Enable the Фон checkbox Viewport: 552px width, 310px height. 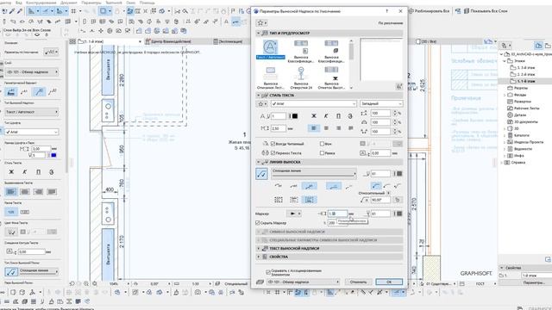coord(322,144)
